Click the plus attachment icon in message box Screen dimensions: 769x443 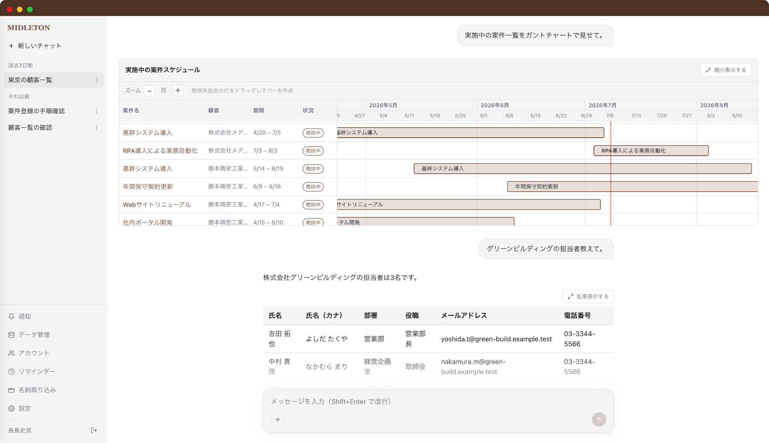tap(278, 419)
